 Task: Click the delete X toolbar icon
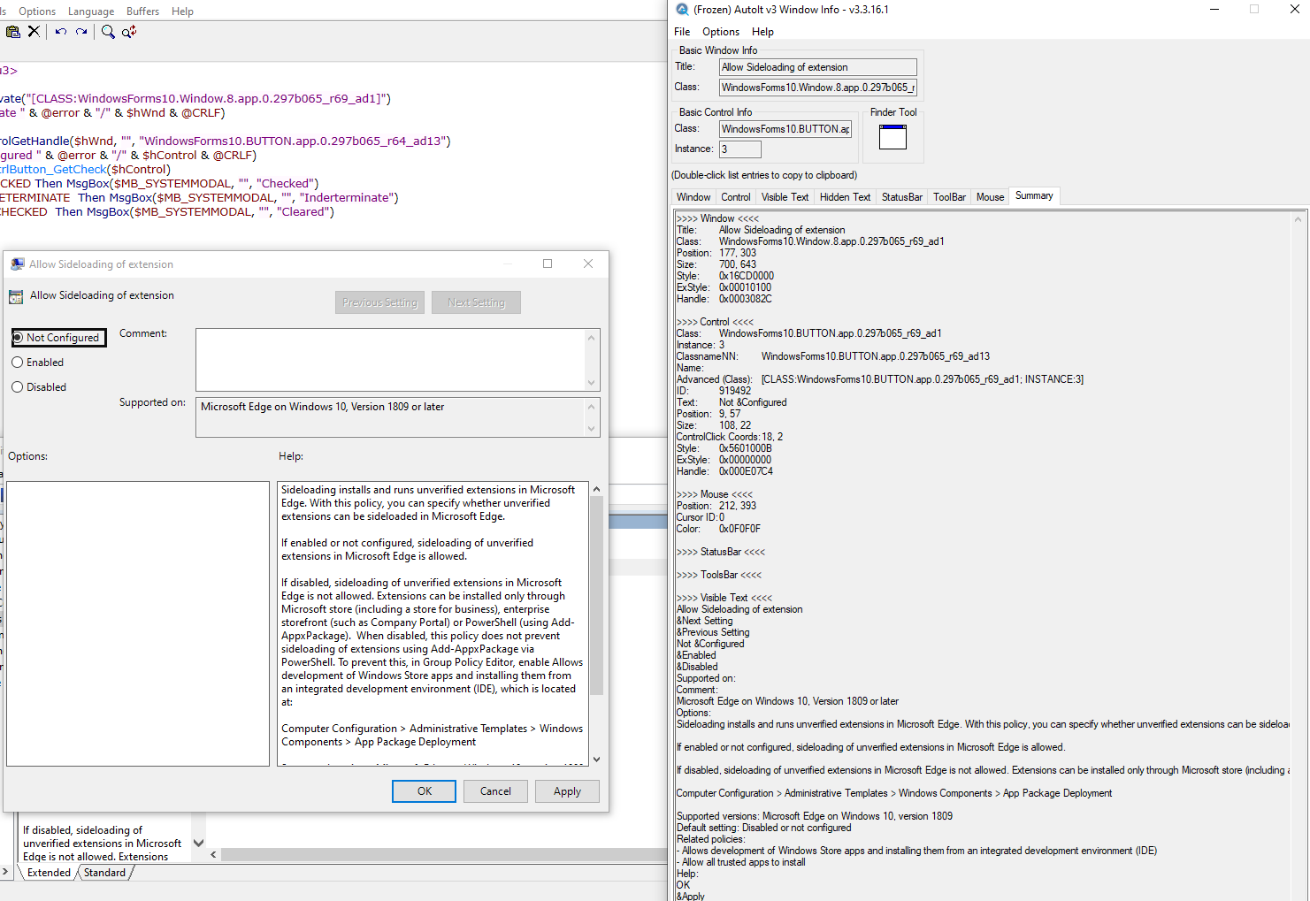pos(34,31)
